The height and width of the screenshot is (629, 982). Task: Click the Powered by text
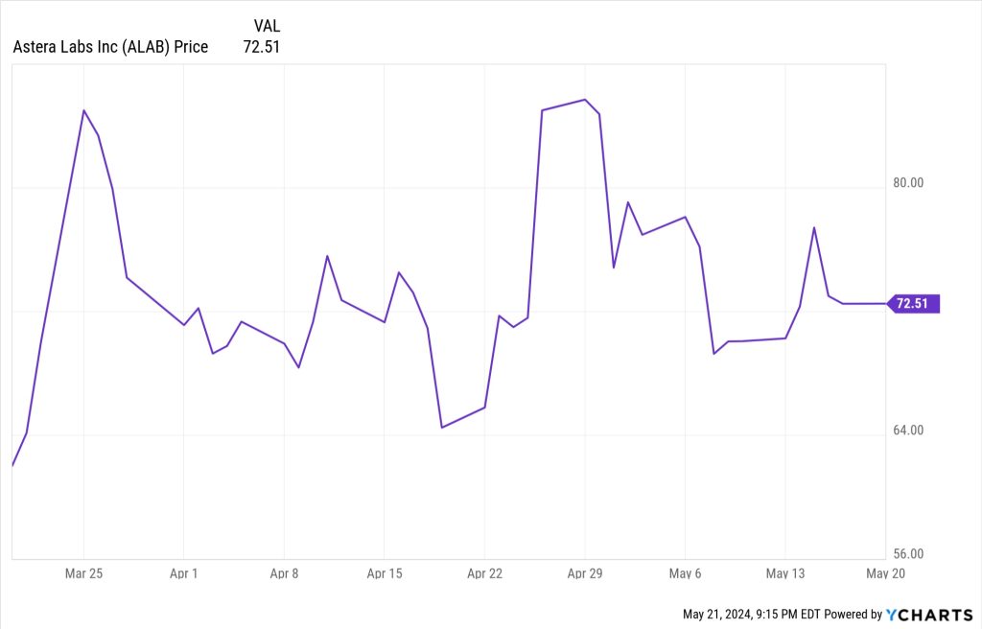853,614
